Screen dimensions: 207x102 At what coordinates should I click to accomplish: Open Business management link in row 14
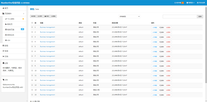point(47,90)
